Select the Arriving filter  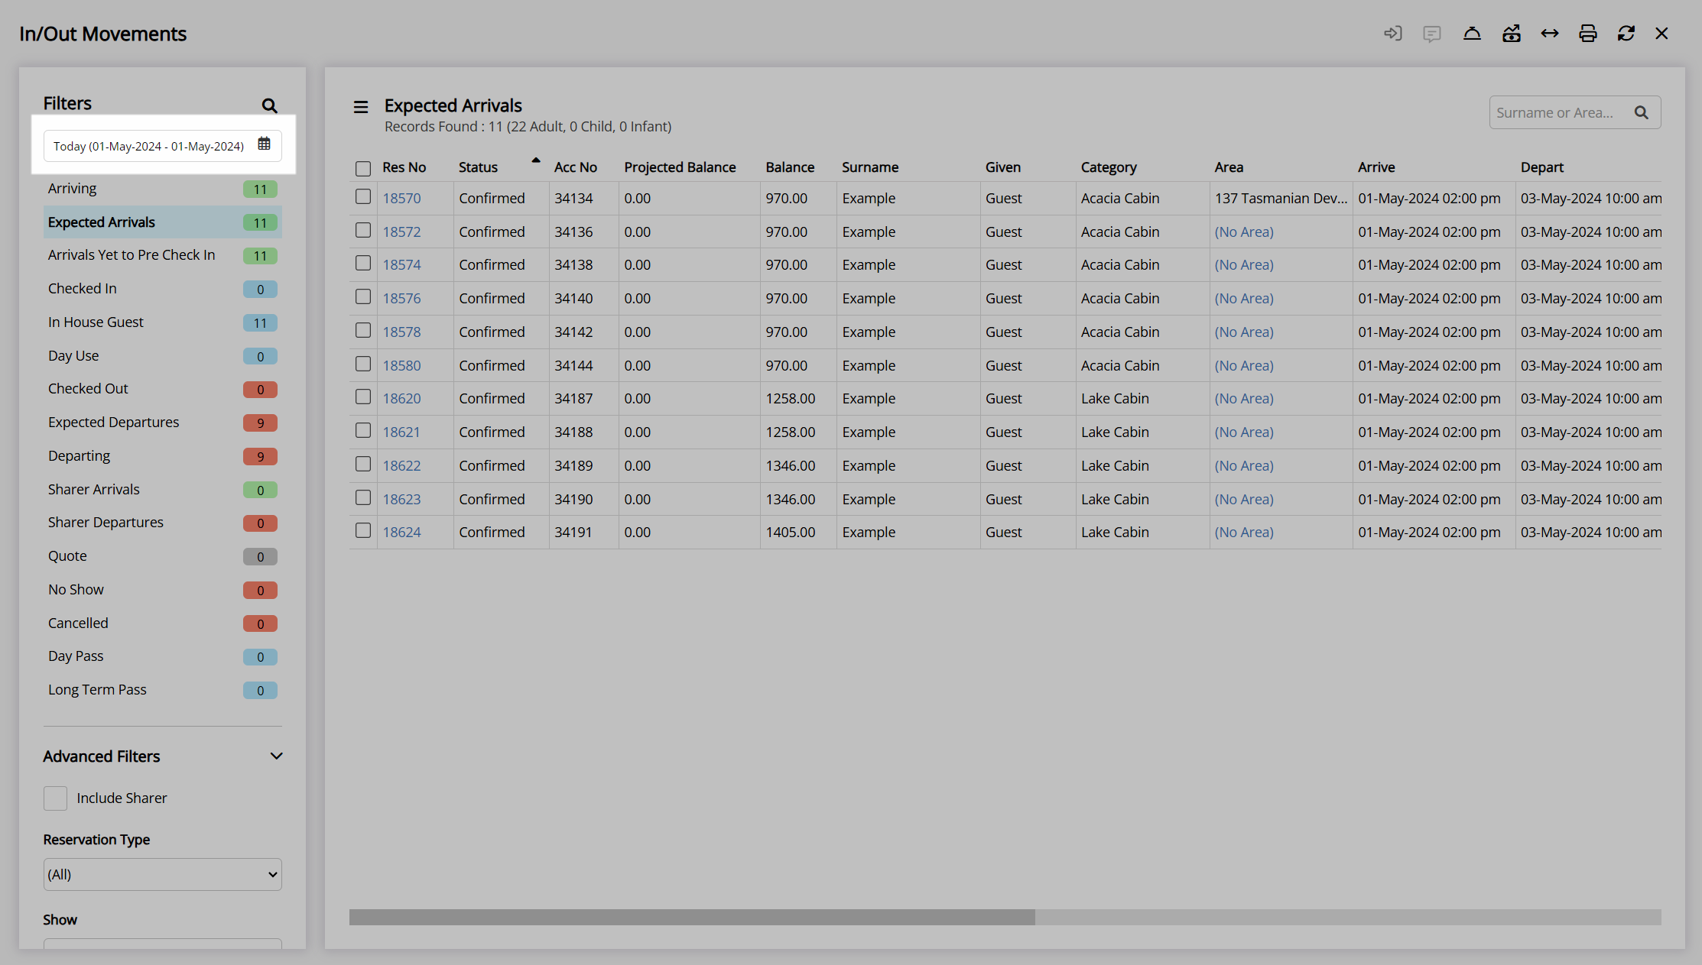[162, 189]
